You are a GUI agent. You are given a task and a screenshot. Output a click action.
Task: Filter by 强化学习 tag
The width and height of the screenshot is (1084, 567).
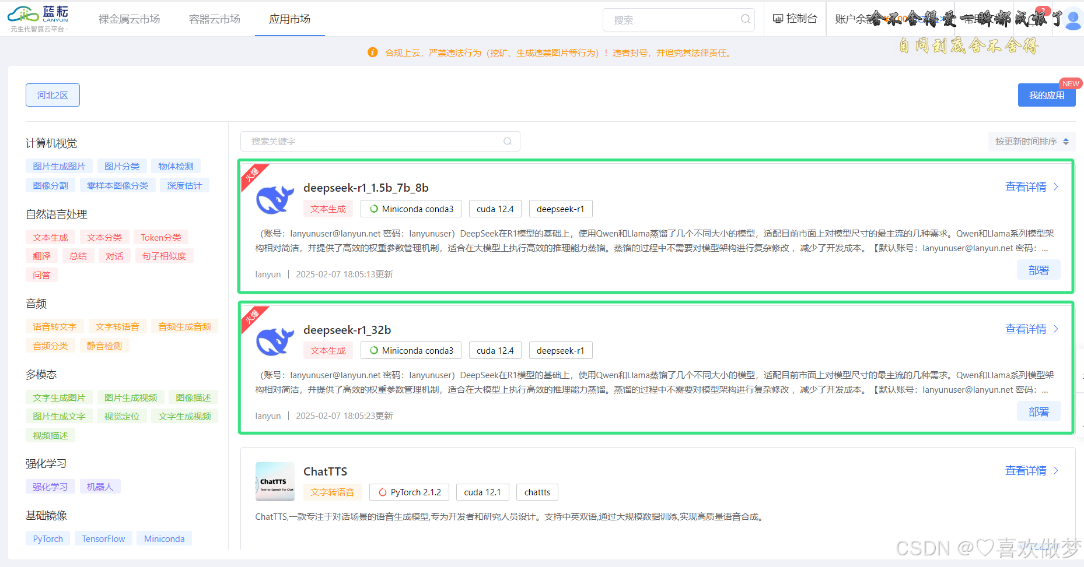click(50, 487)
